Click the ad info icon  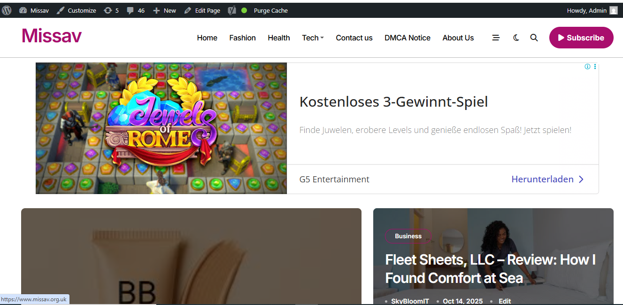click(x=587, y=67)
